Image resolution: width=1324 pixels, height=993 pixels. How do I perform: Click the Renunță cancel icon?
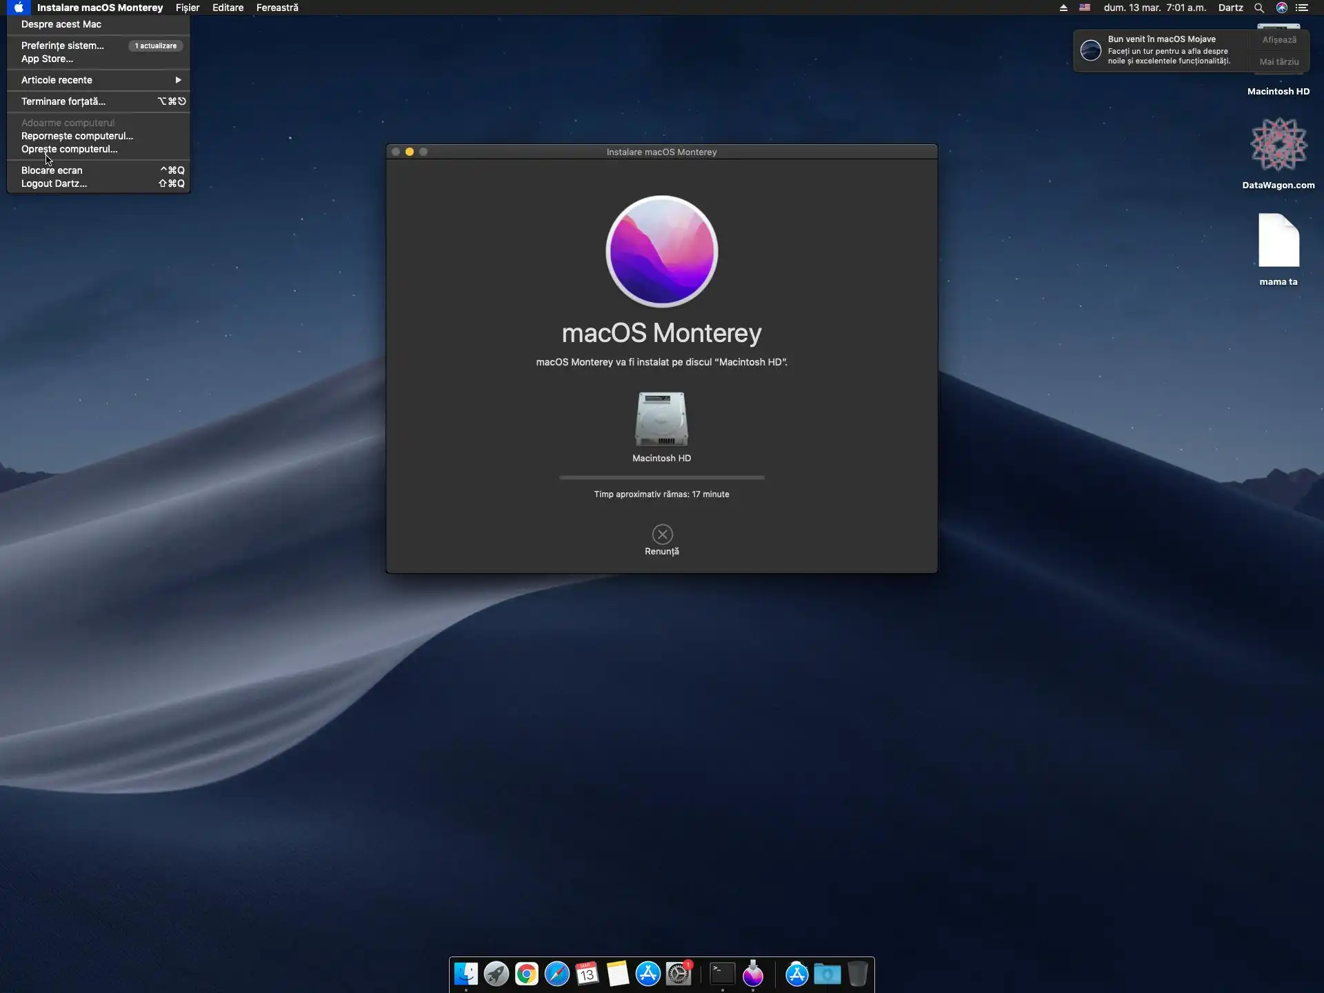(x=662, y=534)
